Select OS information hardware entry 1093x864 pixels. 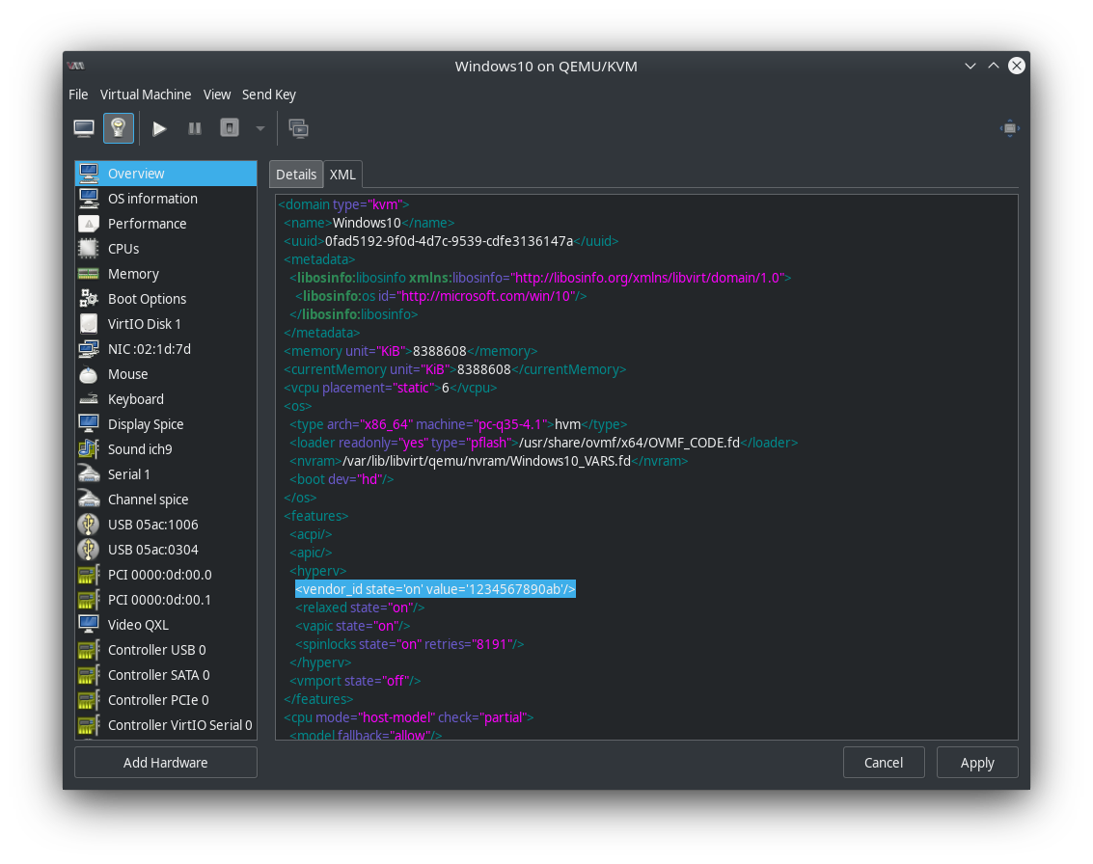pos(166,199)
